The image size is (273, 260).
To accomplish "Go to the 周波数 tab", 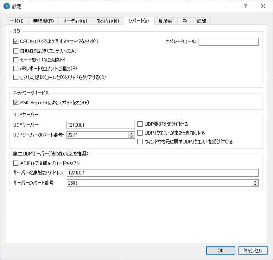I will point(166,21).
